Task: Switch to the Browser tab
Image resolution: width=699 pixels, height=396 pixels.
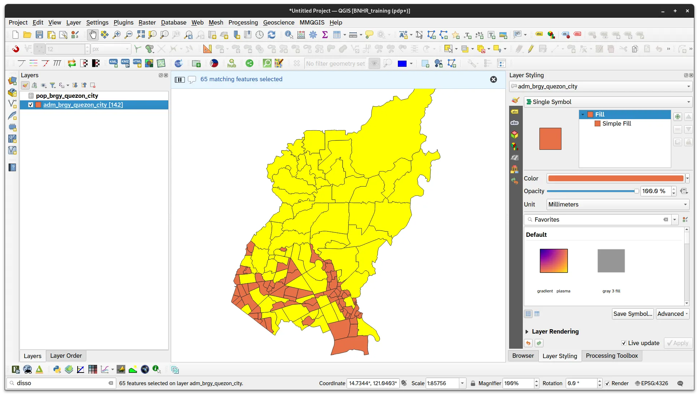Action: [522, 356]
